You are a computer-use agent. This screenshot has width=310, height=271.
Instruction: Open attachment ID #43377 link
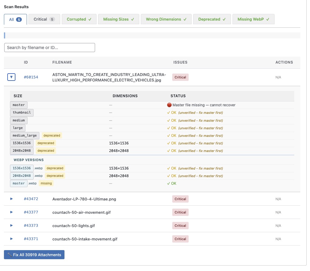[31, 212]
